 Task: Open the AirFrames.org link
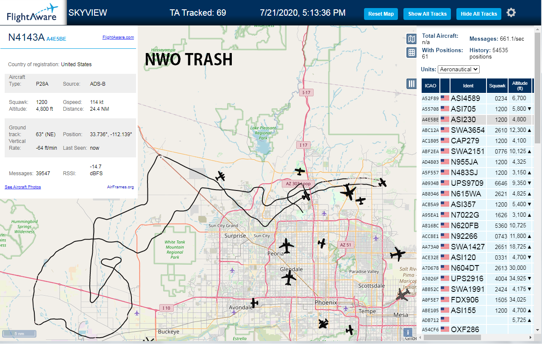[120, 187]
